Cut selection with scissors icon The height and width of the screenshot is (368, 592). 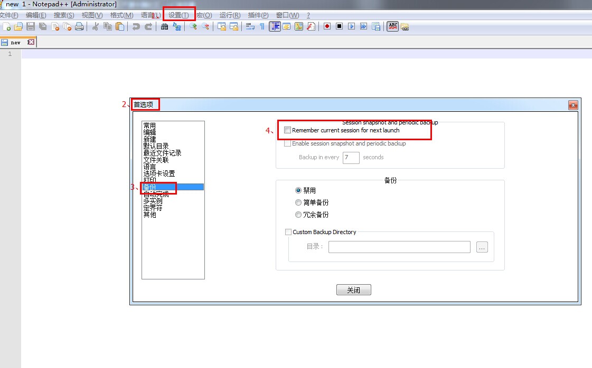coord(96,26)
